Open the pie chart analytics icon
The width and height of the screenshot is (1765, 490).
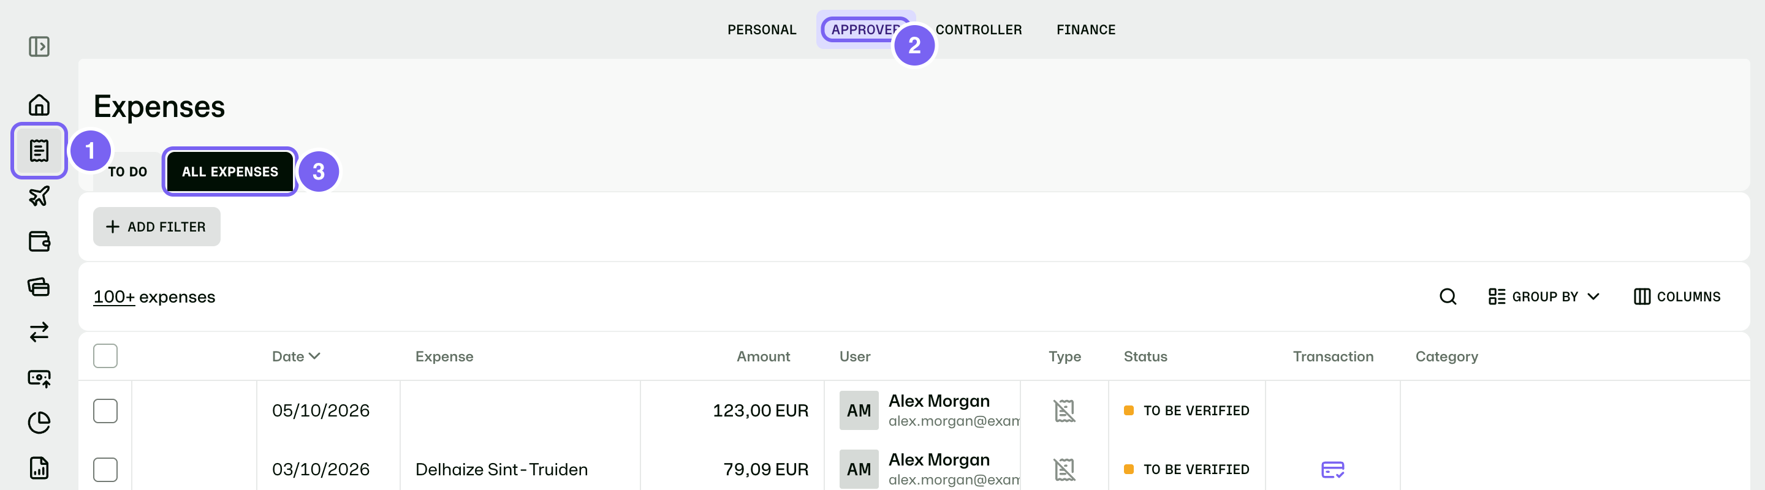tap(39, 423)
